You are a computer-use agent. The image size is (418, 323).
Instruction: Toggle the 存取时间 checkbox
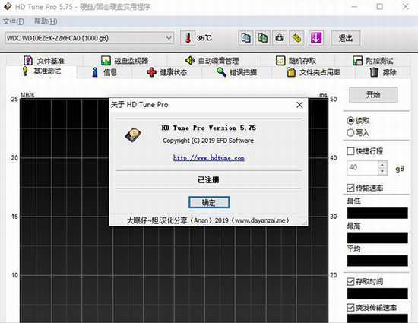(x=350, y=281)
